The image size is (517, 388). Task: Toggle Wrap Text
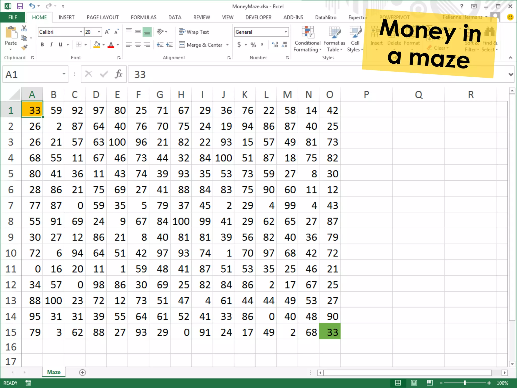194,32
